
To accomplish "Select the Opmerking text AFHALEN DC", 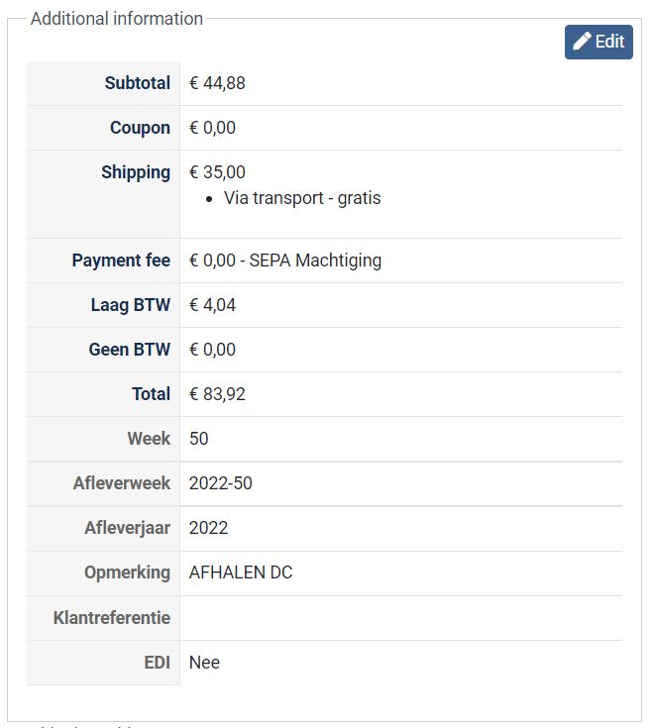I will (241, 572).
